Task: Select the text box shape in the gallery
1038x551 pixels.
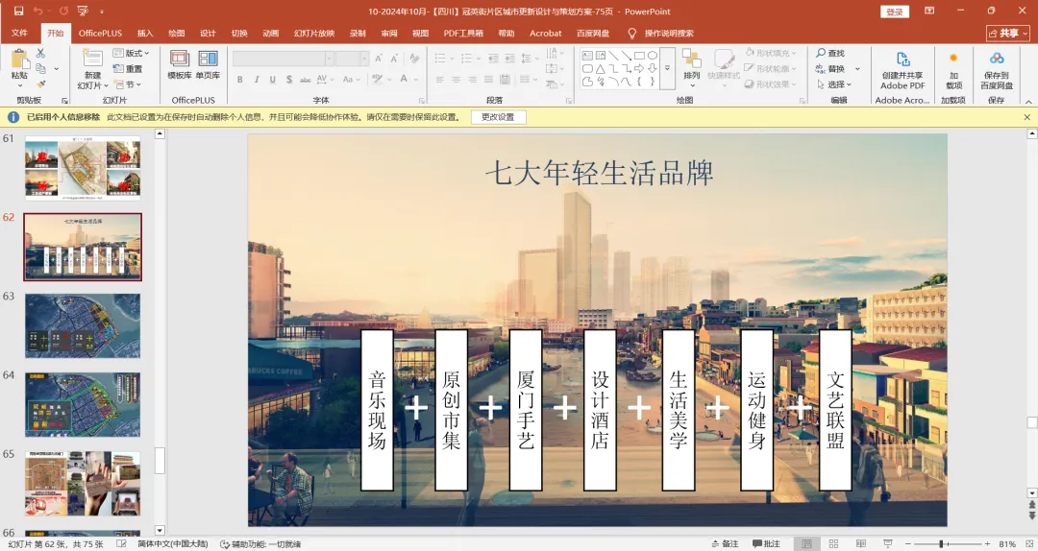Action: [587, 56]
